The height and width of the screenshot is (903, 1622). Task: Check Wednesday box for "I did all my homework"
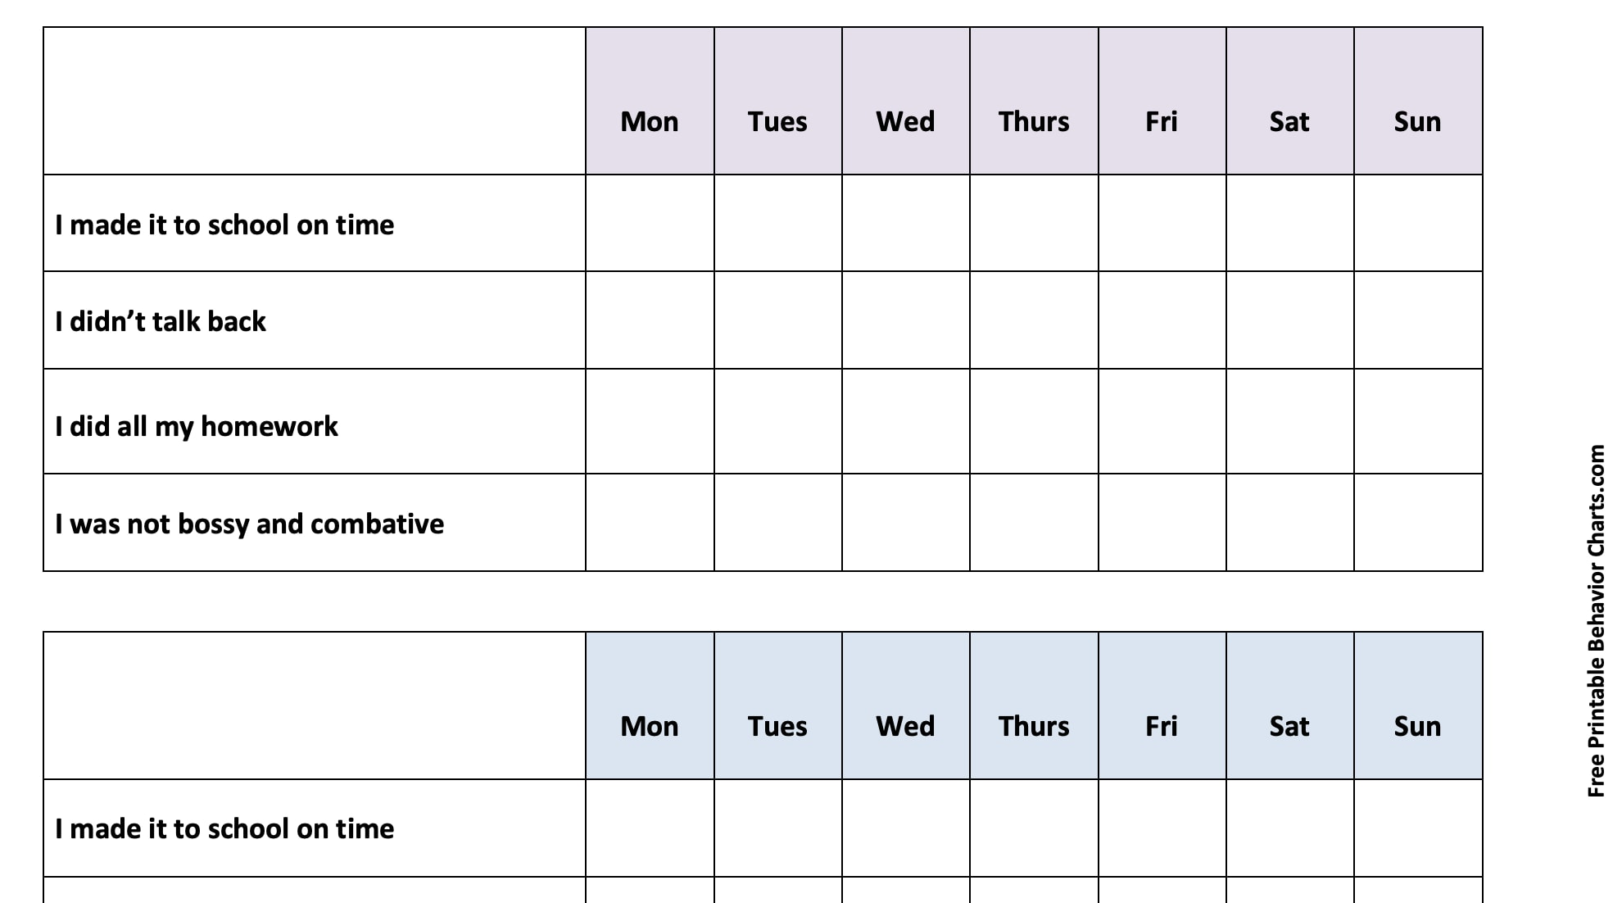[x=905, y=421]
